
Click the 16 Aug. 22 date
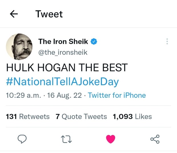(x=65, y=95)
